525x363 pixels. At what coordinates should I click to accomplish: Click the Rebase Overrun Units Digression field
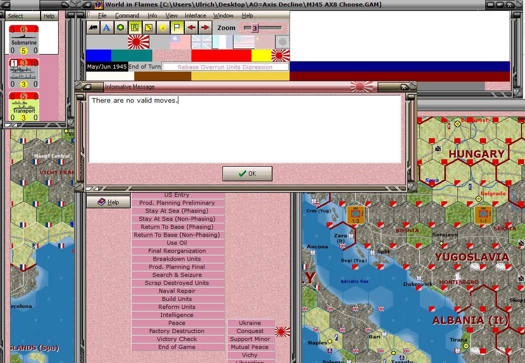225,67
